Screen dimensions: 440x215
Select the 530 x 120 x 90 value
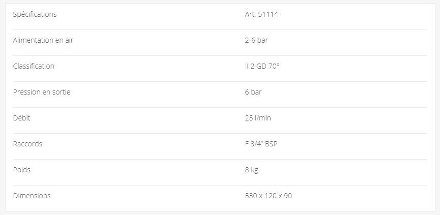pyautogui.click(x=268, y=196)
